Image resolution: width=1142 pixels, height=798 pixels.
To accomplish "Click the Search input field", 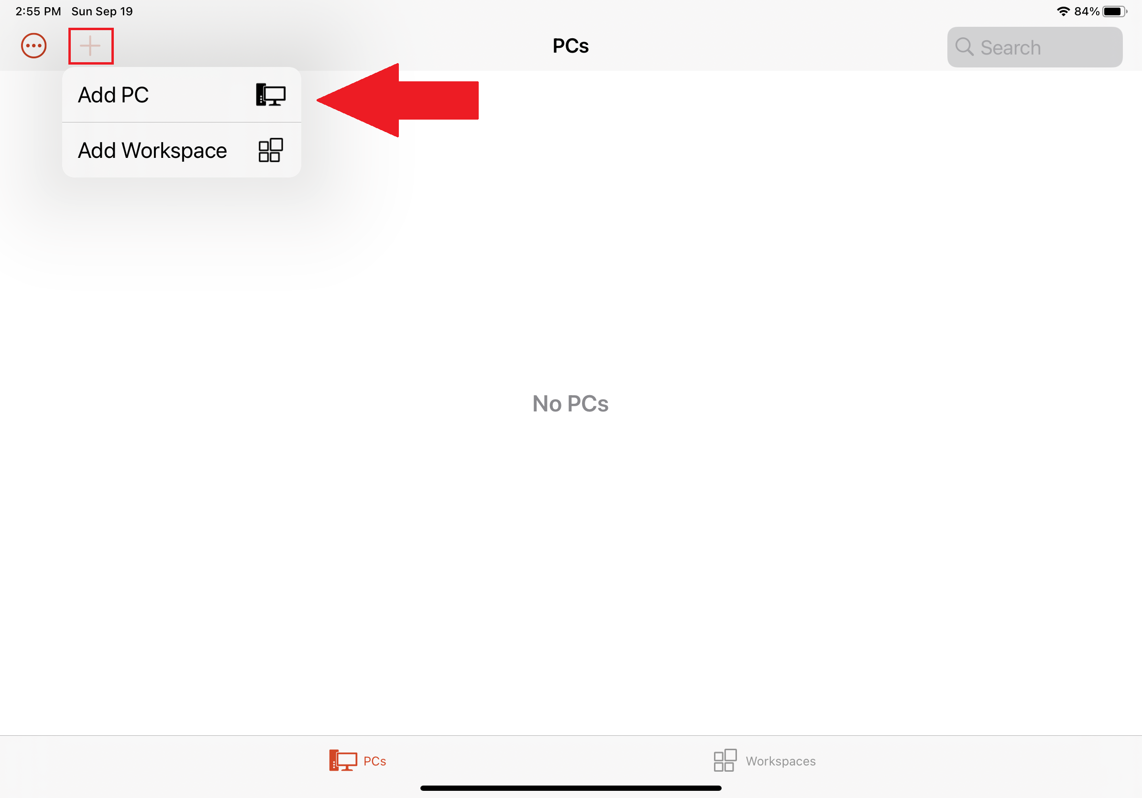I will [x=1034, y=47].
